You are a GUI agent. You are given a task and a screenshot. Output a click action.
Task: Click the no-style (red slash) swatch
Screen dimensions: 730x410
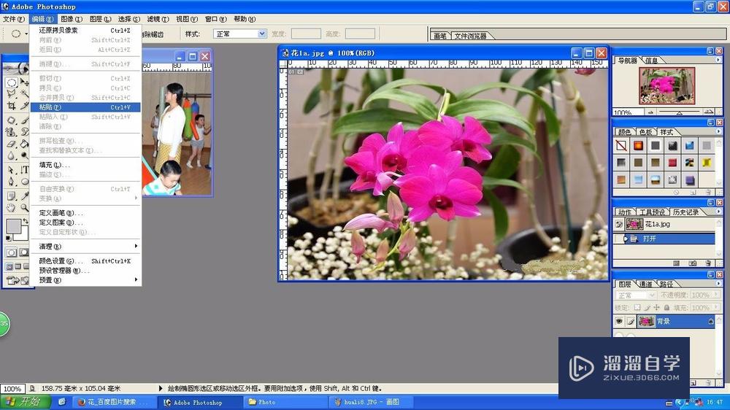pos(621,146)
